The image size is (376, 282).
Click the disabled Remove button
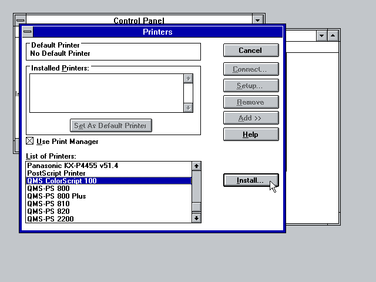251,102
